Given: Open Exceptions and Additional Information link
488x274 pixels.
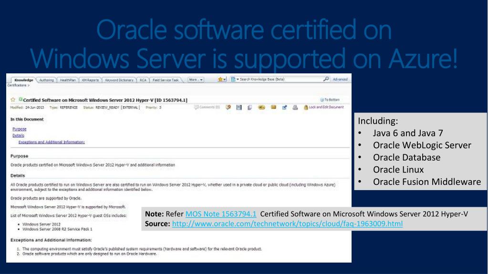Looking at the screenshot, I should point(52,142).
